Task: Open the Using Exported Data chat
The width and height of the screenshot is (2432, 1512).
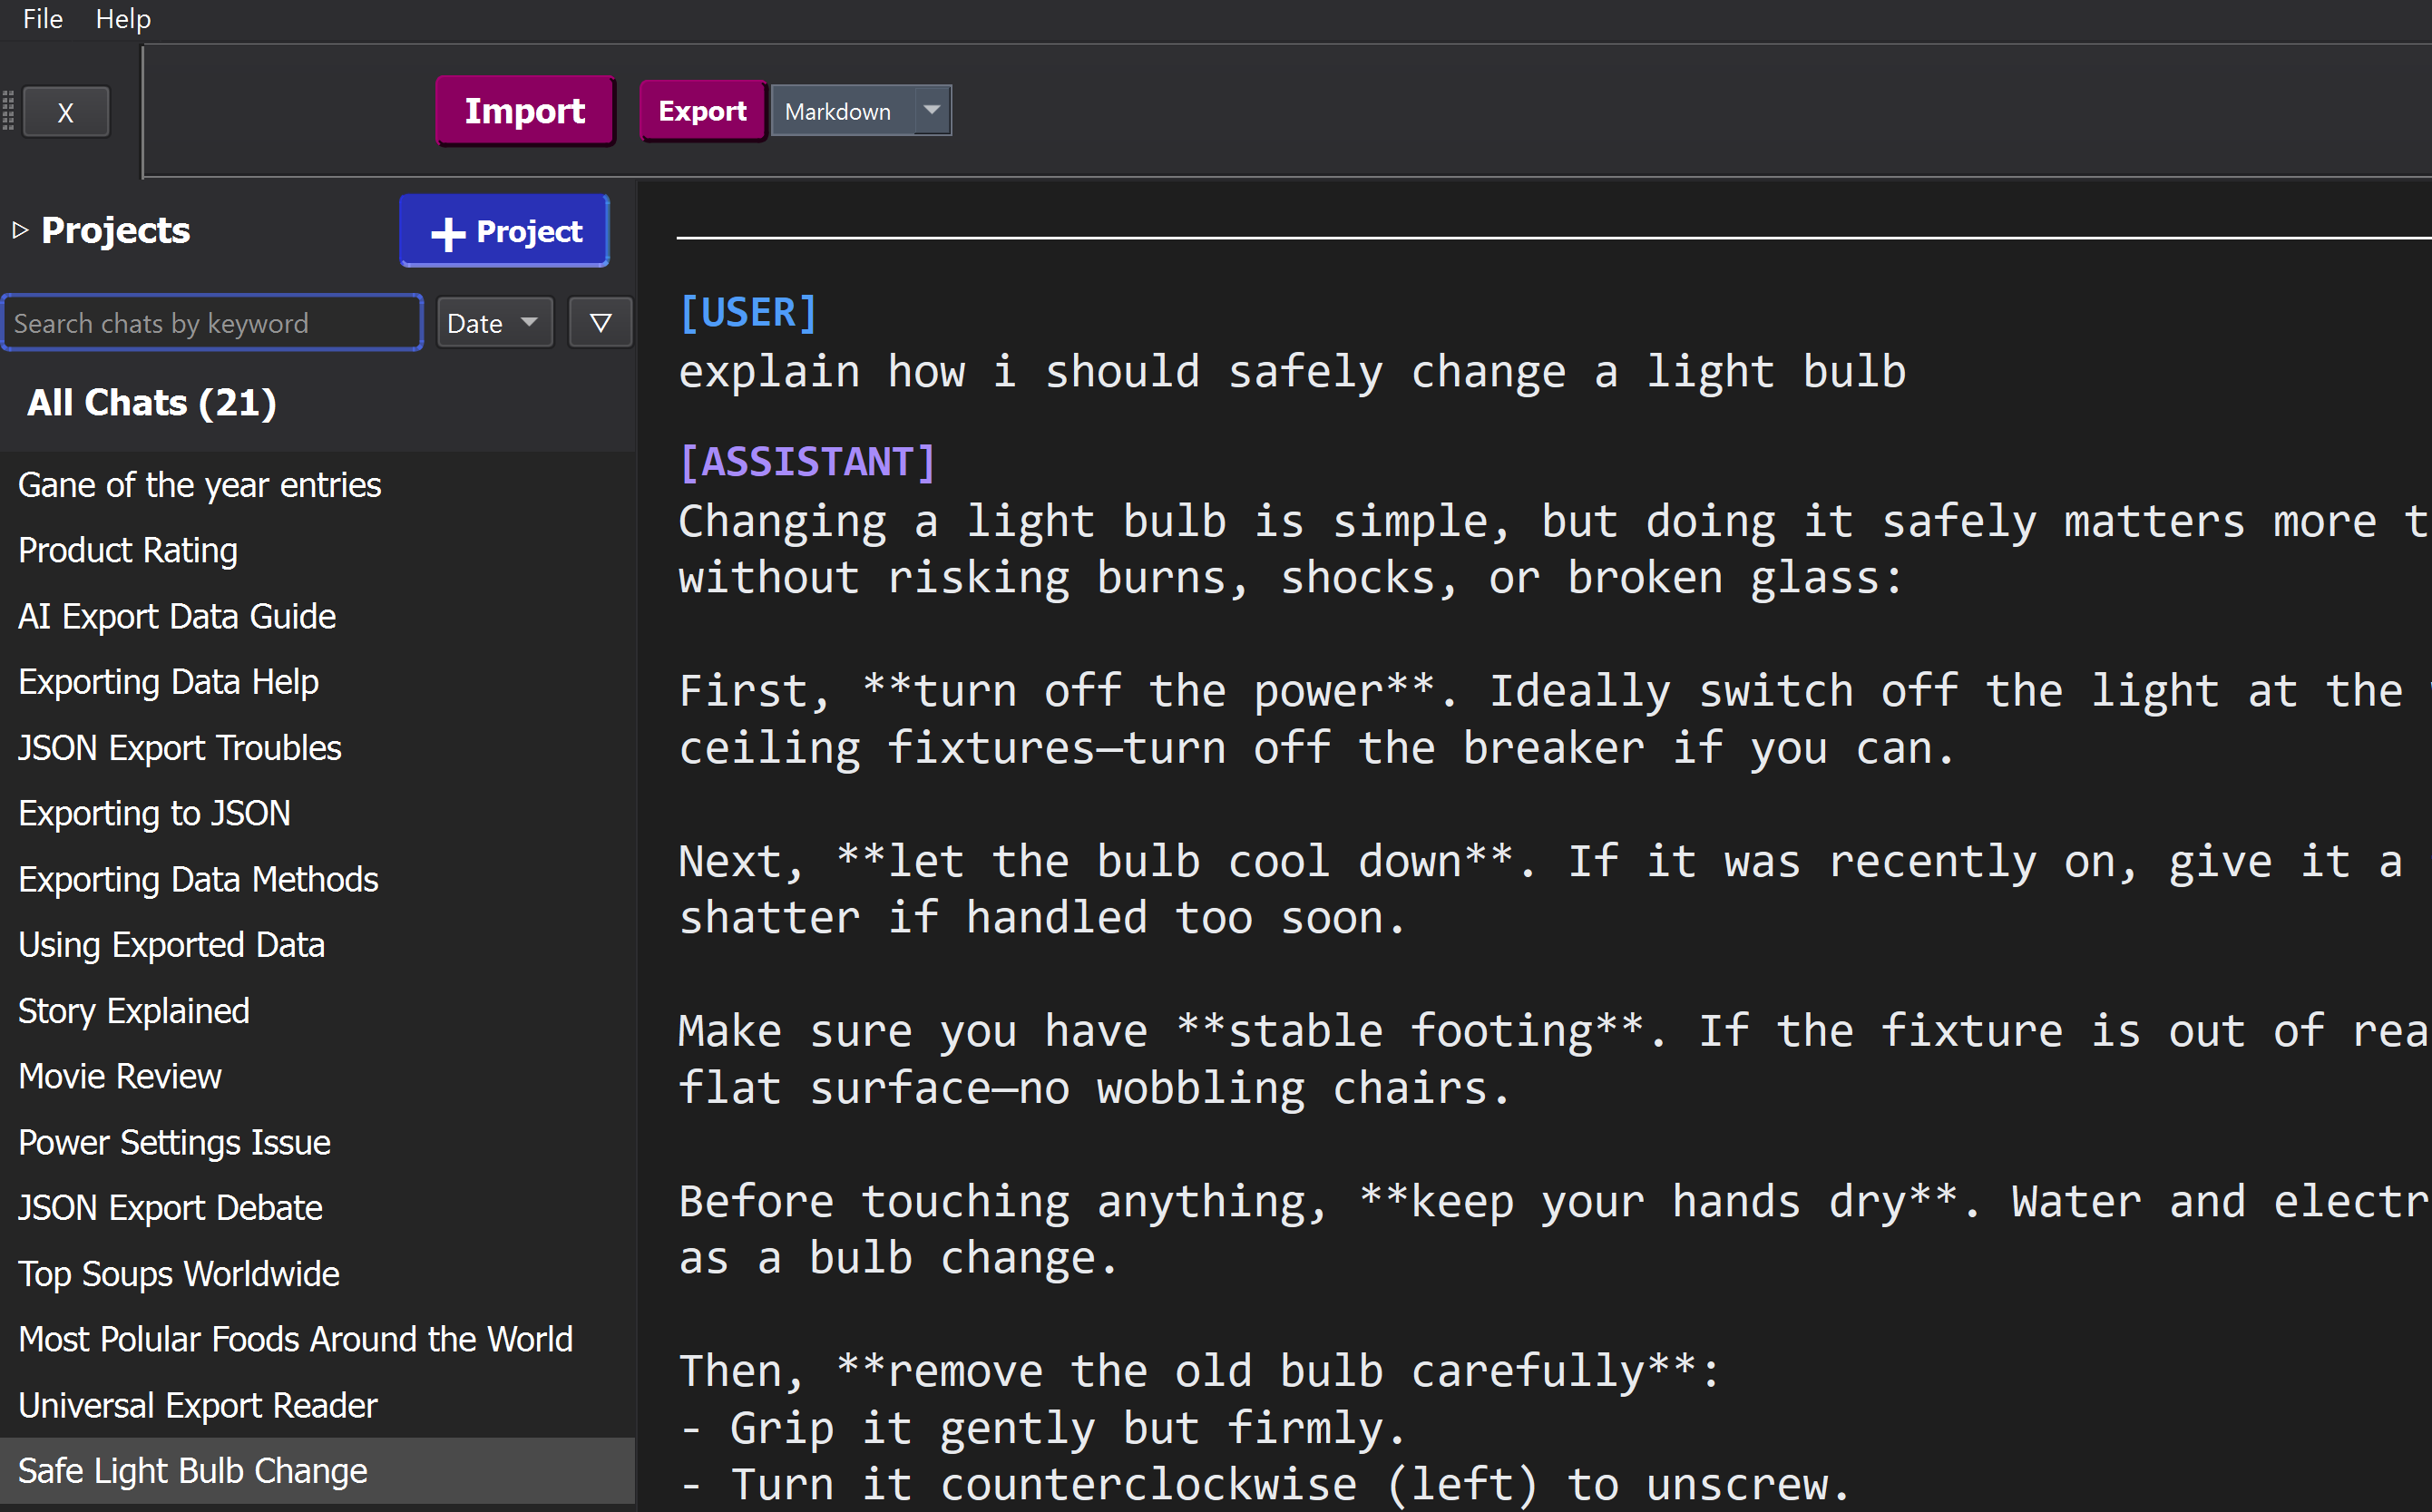Action: 318,945
